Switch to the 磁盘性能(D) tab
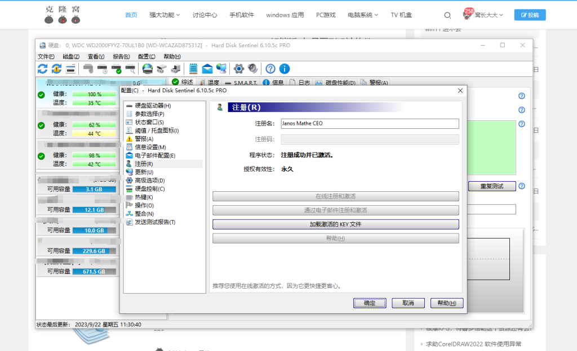The width and height of the screenshot is (577, 351). (335, 83)
